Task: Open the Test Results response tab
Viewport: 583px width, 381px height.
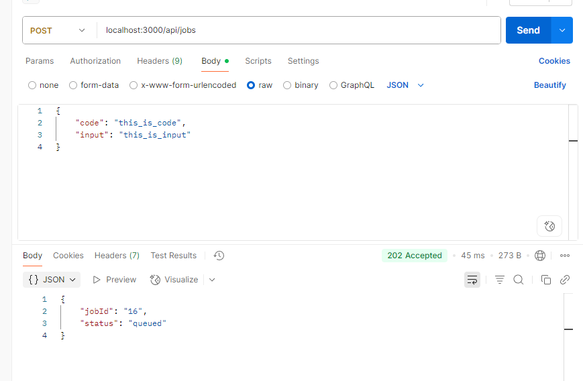Action: [x=173, y=256]
